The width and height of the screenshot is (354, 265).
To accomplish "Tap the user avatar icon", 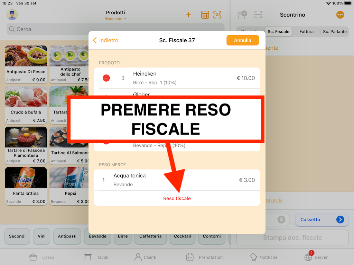I will (x=12, y=15).
